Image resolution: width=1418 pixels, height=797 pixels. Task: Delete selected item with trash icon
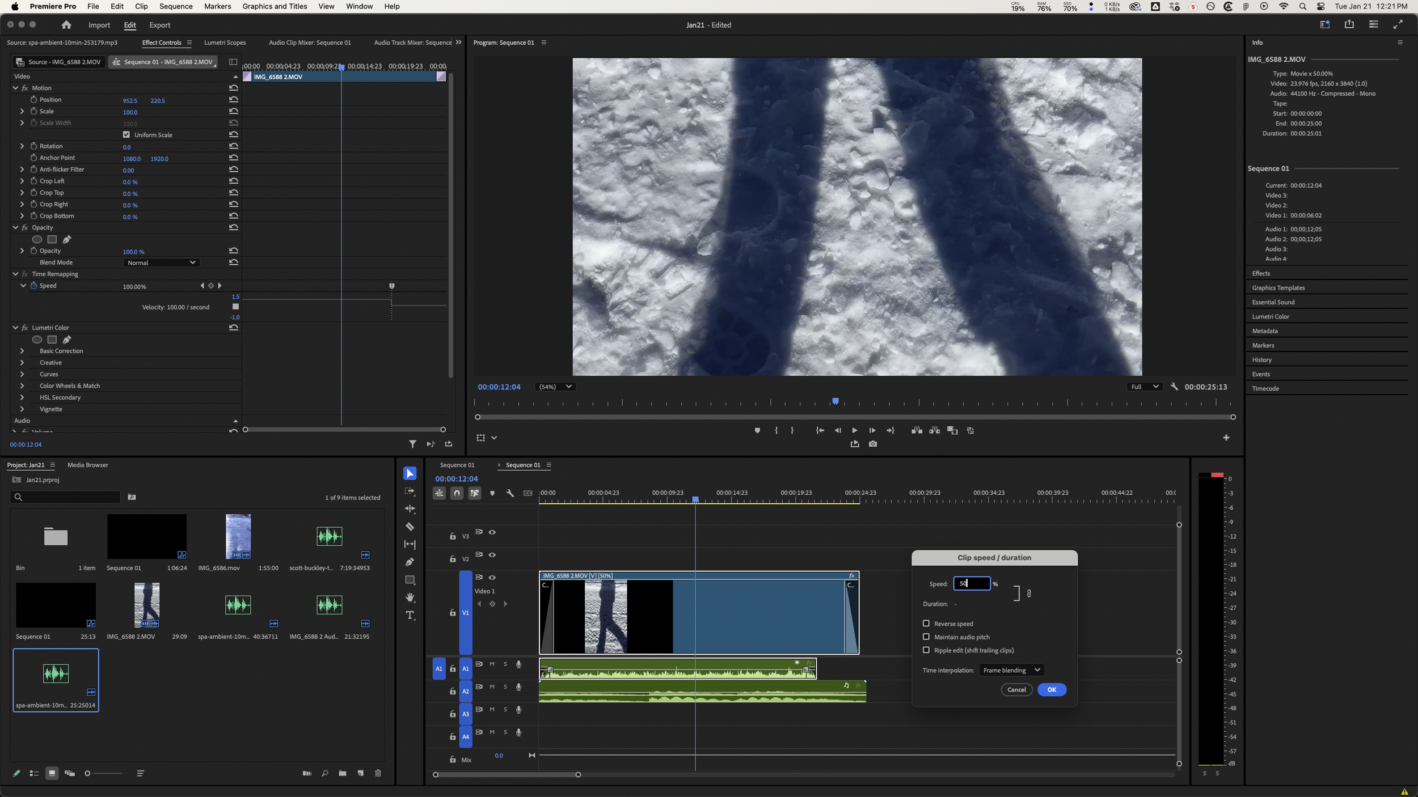click(378, 773)
